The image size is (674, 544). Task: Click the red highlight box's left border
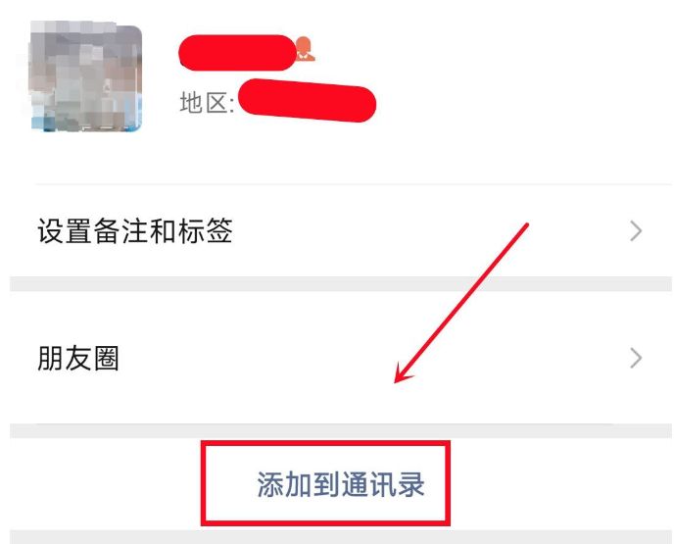coord(204,483)
